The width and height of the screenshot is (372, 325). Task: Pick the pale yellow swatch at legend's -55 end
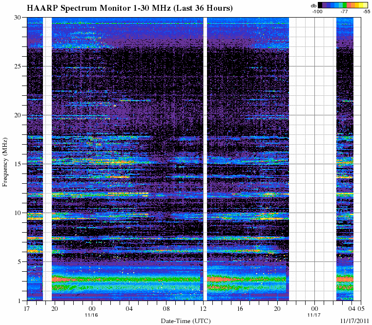click(365, 5)
